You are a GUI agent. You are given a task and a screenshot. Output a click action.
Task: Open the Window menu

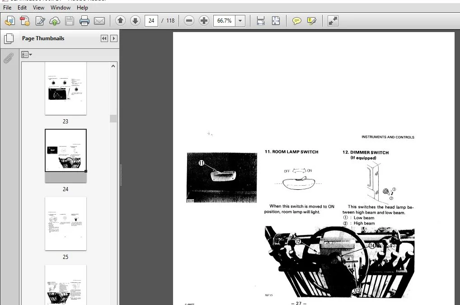61,8
